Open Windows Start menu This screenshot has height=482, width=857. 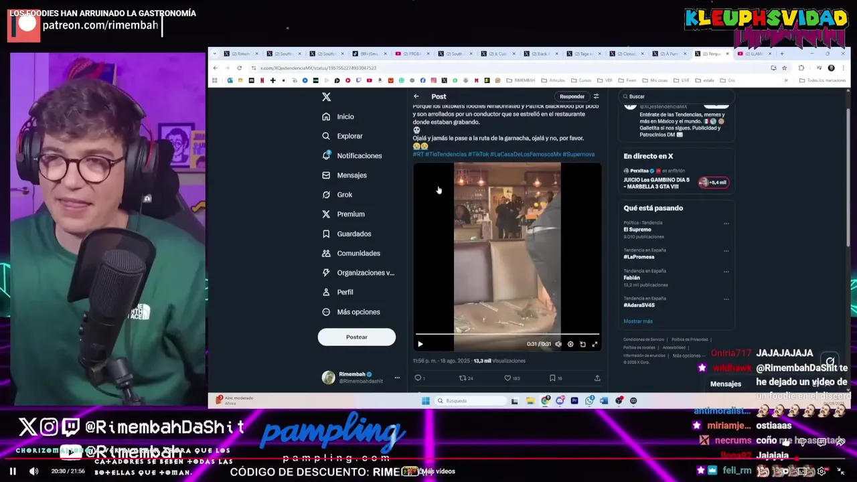point(425,401)
